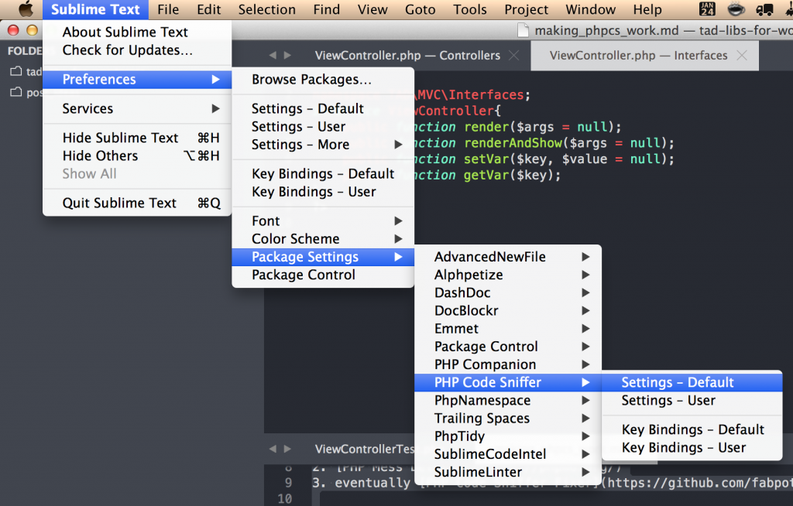Expand the Preferences submenu

(137, 80)
